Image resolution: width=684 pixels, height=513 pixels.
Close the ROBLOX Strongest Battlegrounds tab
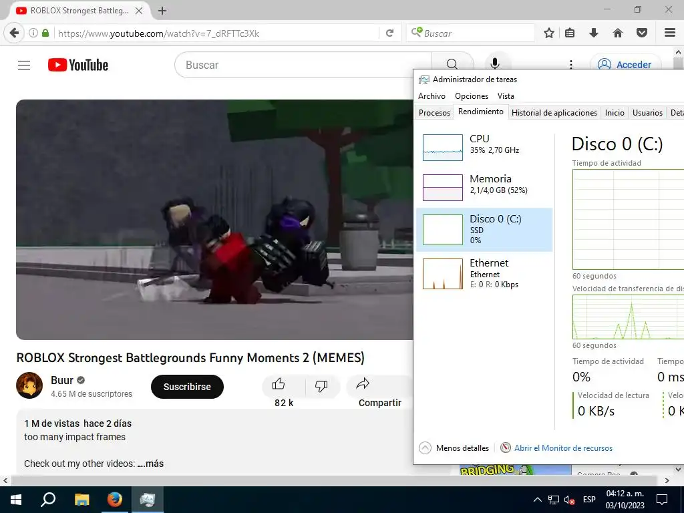click(139, 11)
